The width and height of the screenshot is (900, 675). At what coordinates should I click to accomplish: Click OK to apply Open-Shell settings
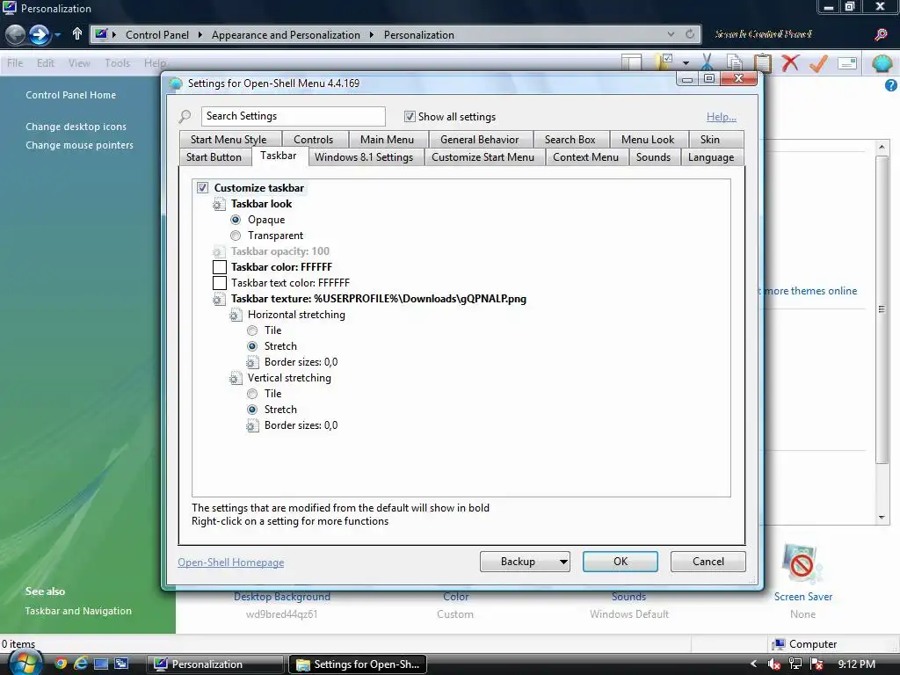(620, 562)
